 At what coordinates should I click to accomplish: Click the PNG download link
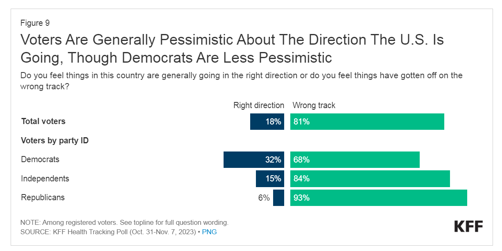209,232
